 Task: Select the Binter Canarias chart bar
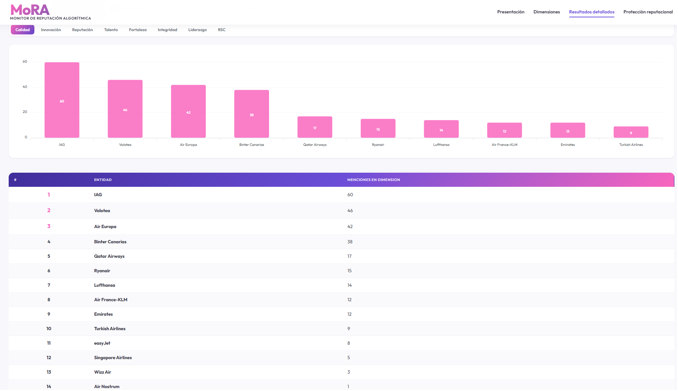(x=252, y=114)
